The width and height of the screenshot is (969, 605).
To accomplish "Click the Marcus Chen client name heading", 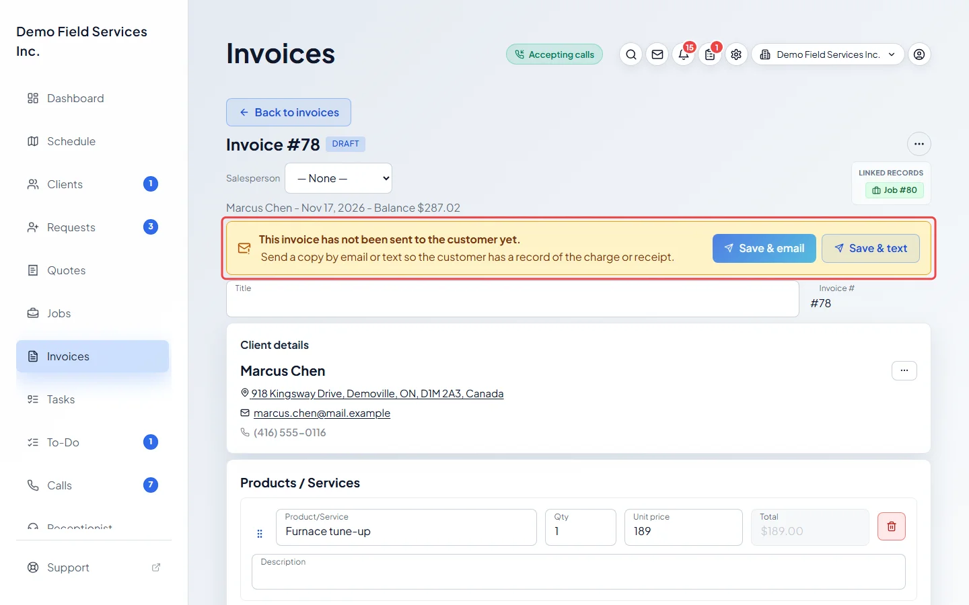I will click(283, 371).
